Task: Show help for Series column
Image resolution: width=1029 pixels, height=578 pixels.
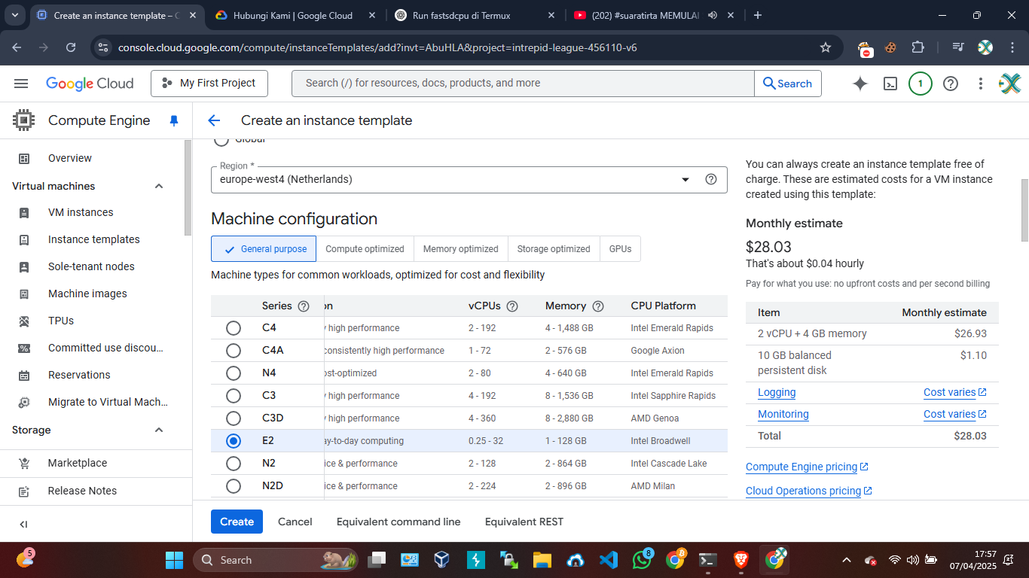Action: click(x=304, y=306)
